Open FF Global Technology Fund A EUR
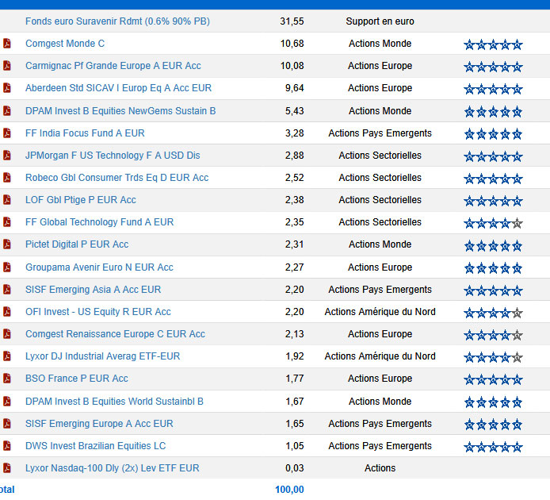 [99, 222]
